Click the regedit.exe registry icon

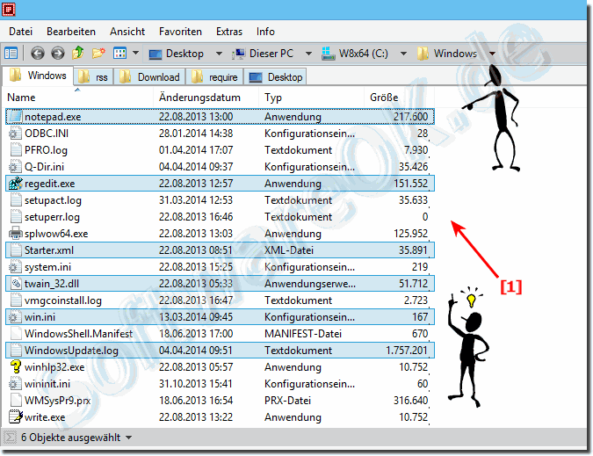tap(15, 184)
